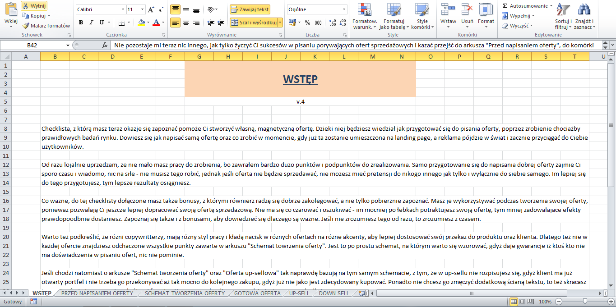The width and height of the screenshot is (616, 307).
Task: Click the Malarz formatów format painter
Action: click(x=46, y=26)
